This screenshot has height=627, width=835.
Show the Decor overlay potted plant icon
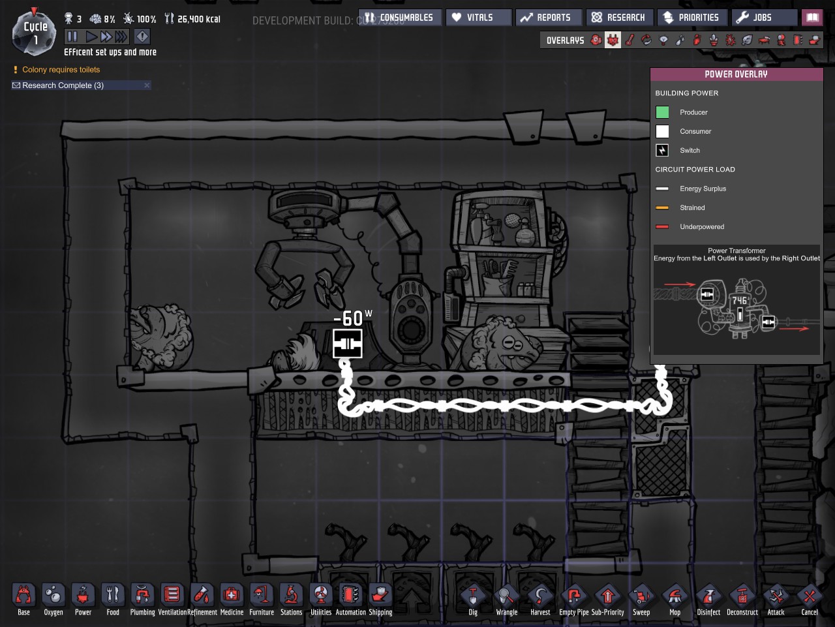[714, 40]
